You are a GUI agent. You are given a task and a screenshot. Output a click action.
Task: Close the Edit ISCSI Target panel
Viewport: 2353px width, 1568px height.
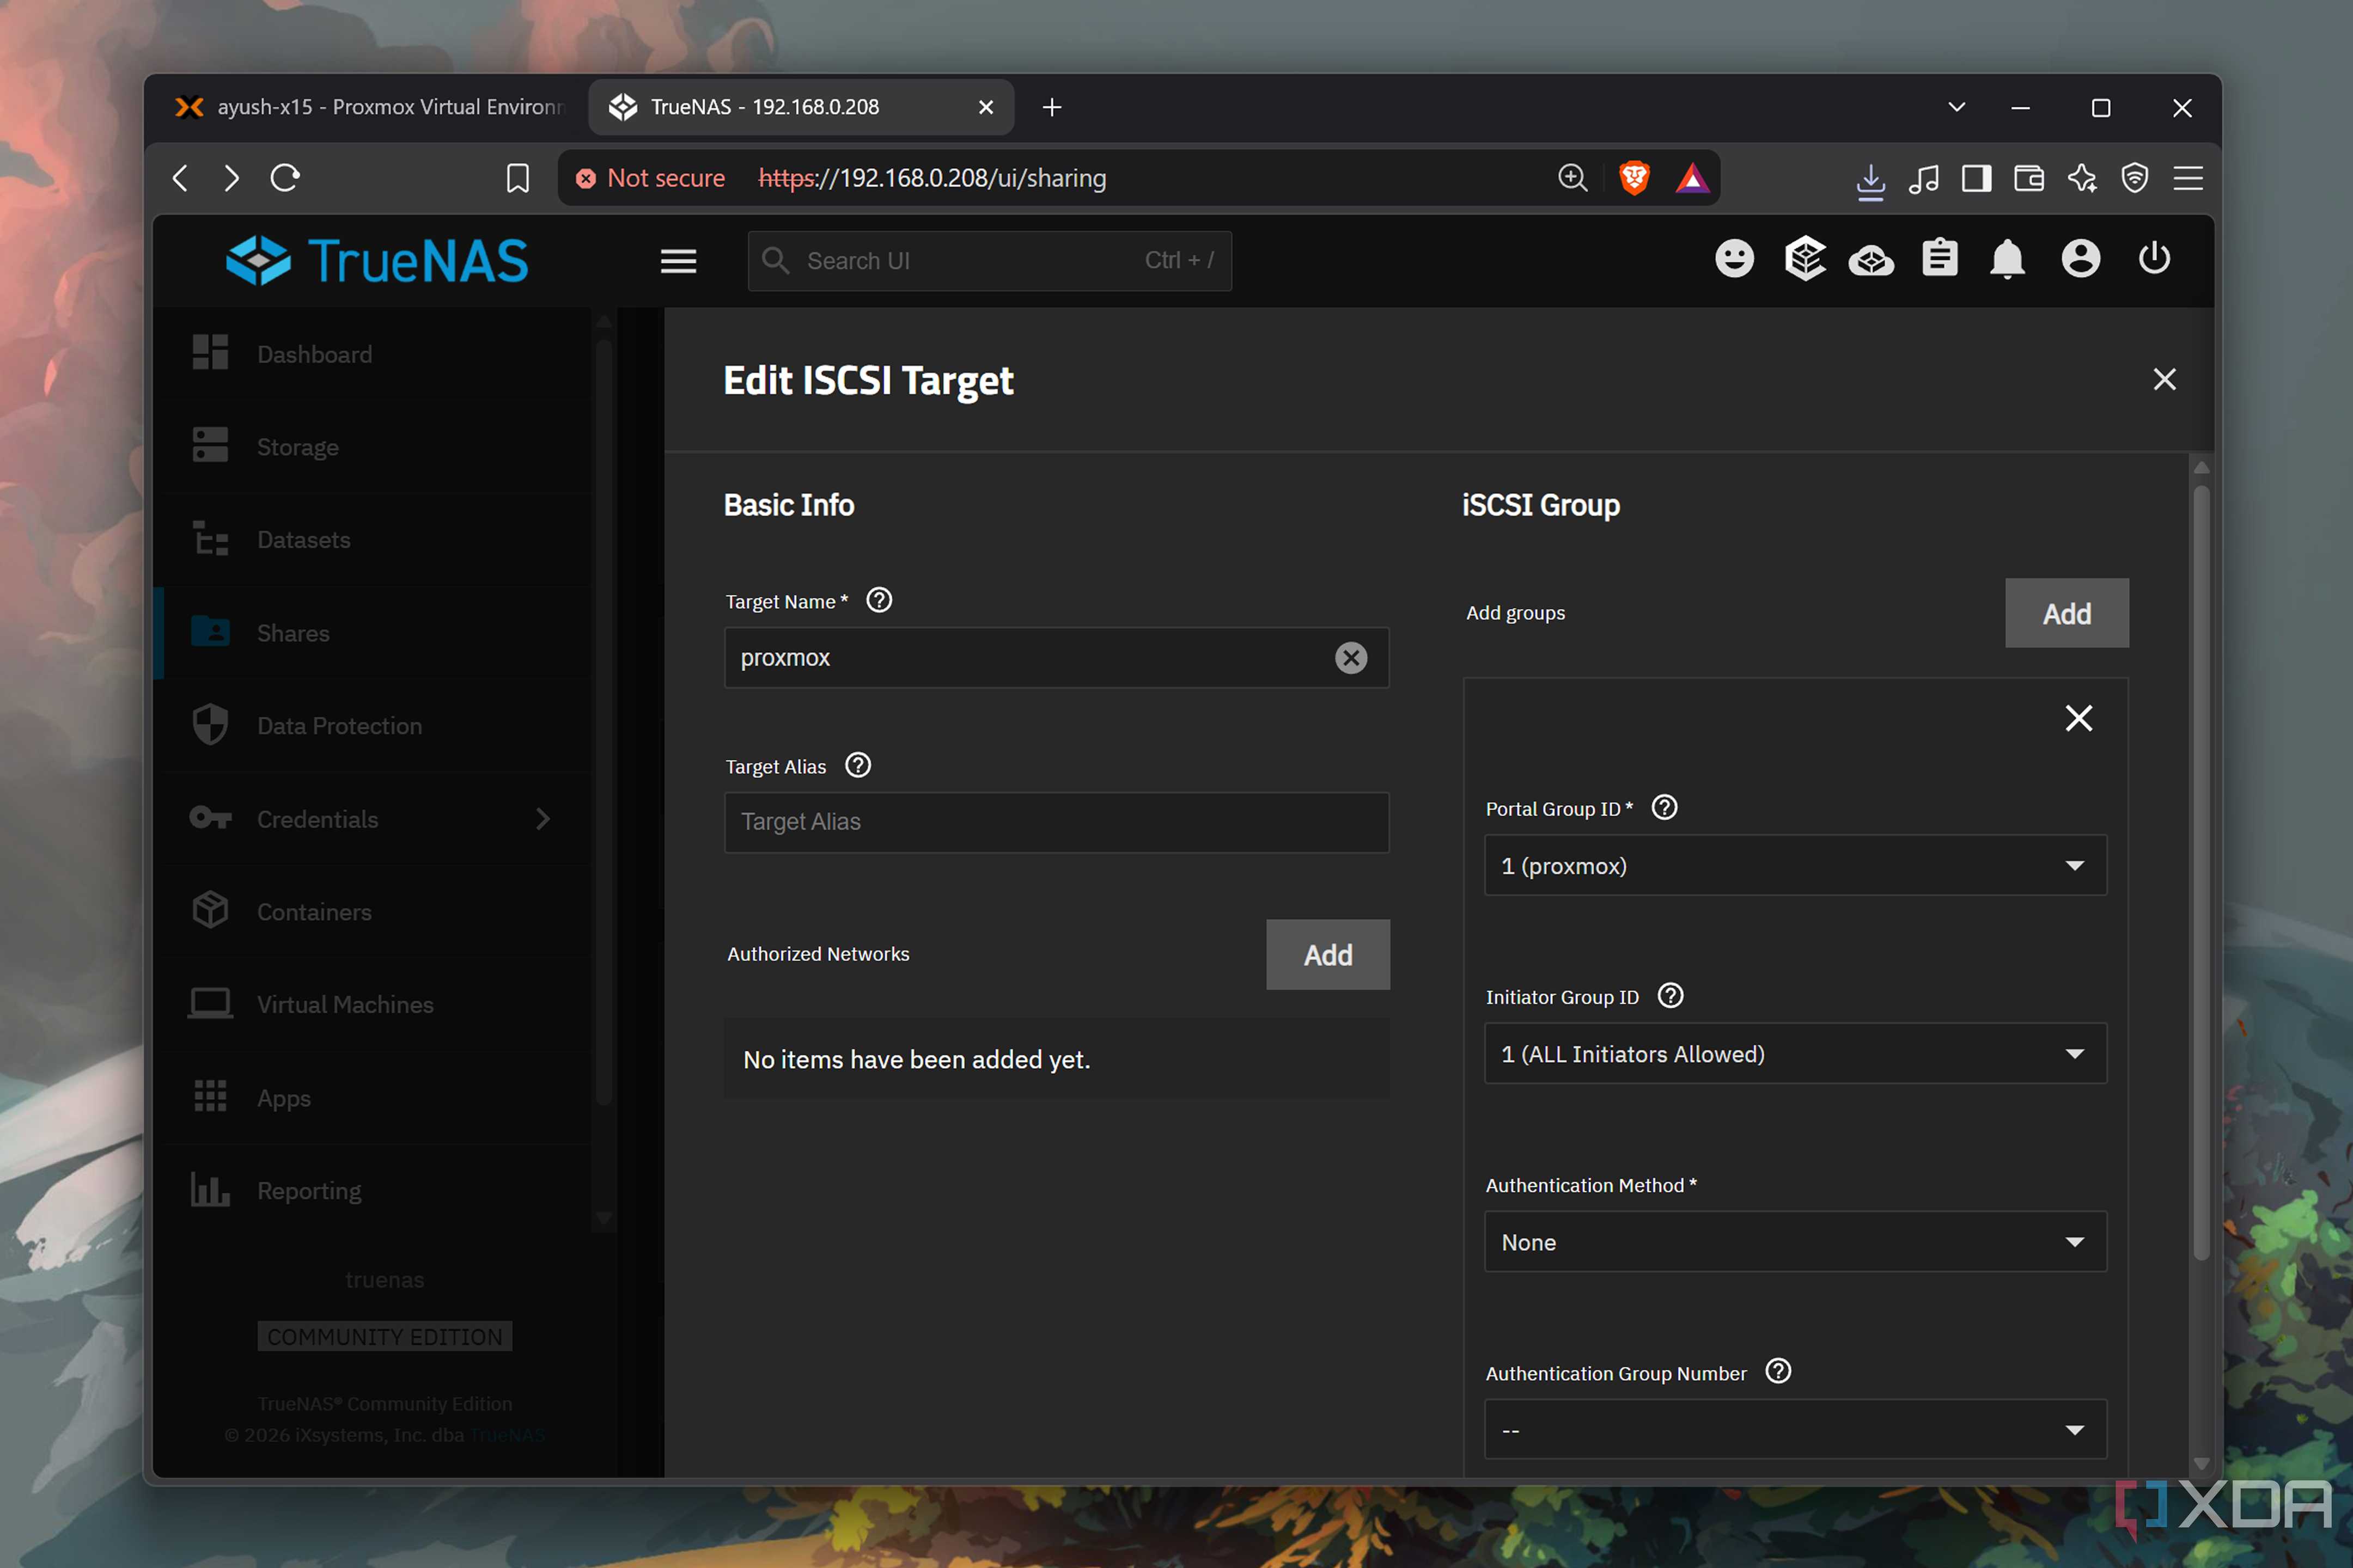[2164, 379]
